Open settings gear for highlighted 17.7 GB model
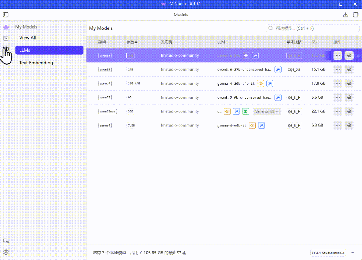The width and height of the screenshot is (362, 260). (x=349, y=56)
